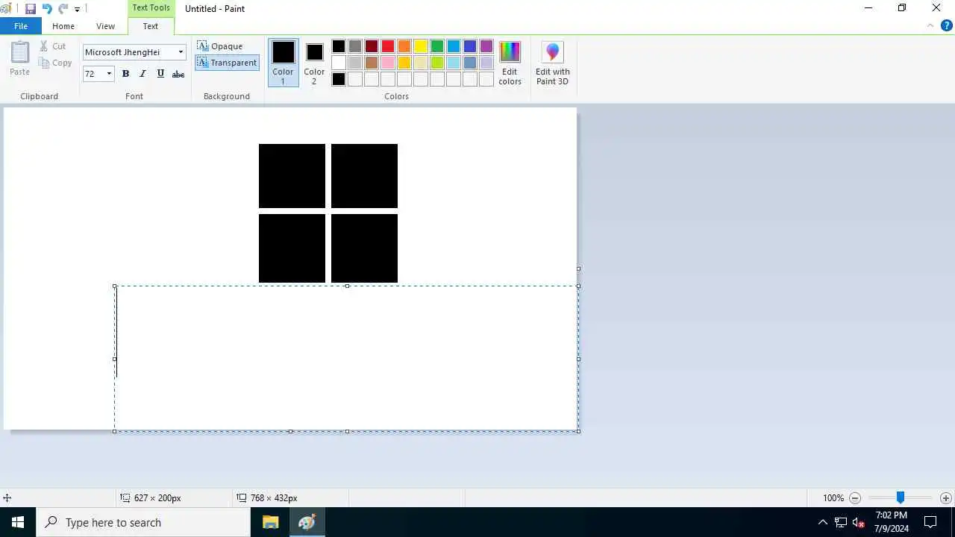Select Color 2 background button

314,63
